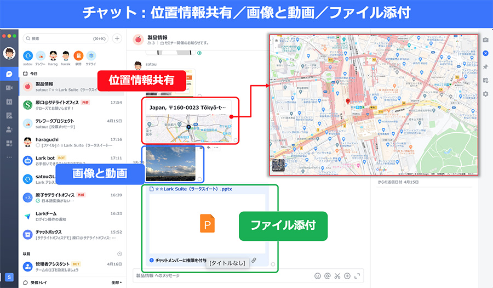This screenshot has width=493, height=288.
Task: Open the more options ellipsis above the photo
Action: point(216,148)
